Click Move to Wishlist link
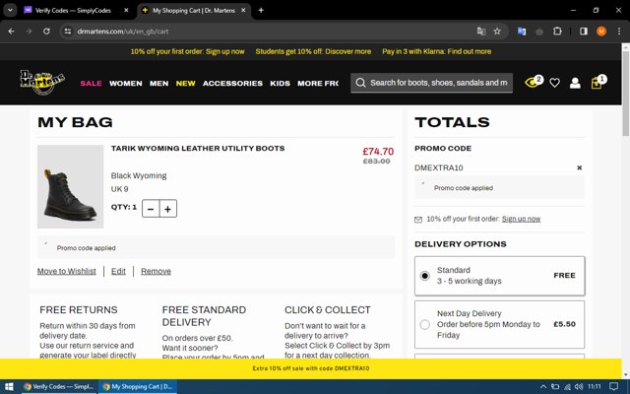 [67, 272]
